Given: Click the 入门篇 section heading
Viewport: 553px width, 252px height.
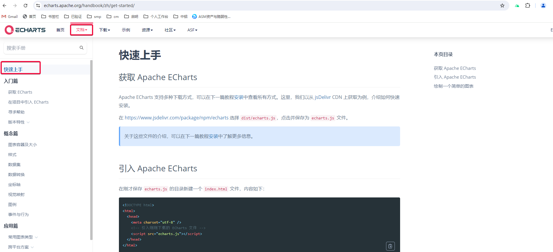Looking at the screenshot, I should tap(11, 81).
